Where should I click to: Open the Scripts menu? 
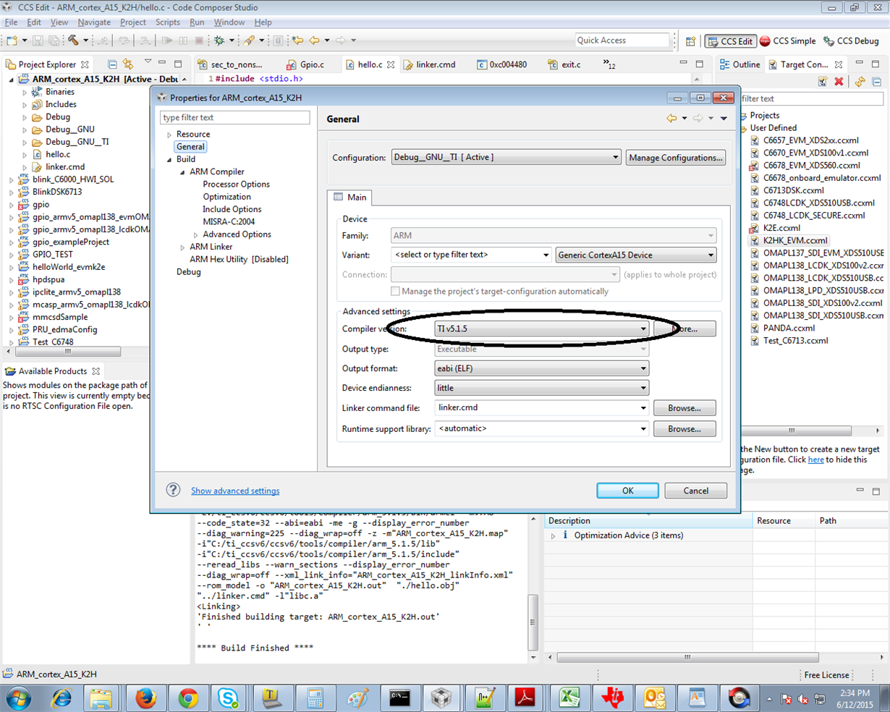[x=167, y=22]
